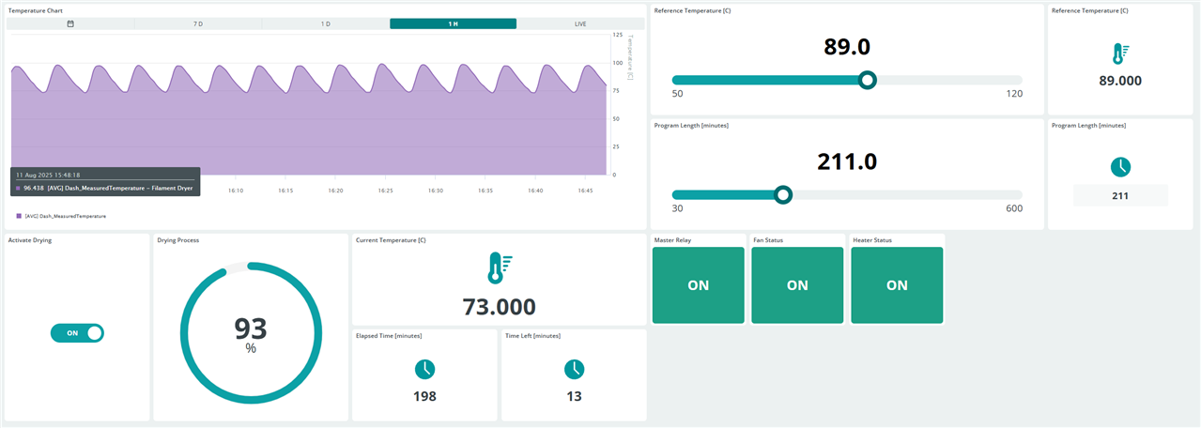1201x428 pixels.
Task: Turn off the Activate Drying switch
Action: pyautogui.click(x=77, y=333)
